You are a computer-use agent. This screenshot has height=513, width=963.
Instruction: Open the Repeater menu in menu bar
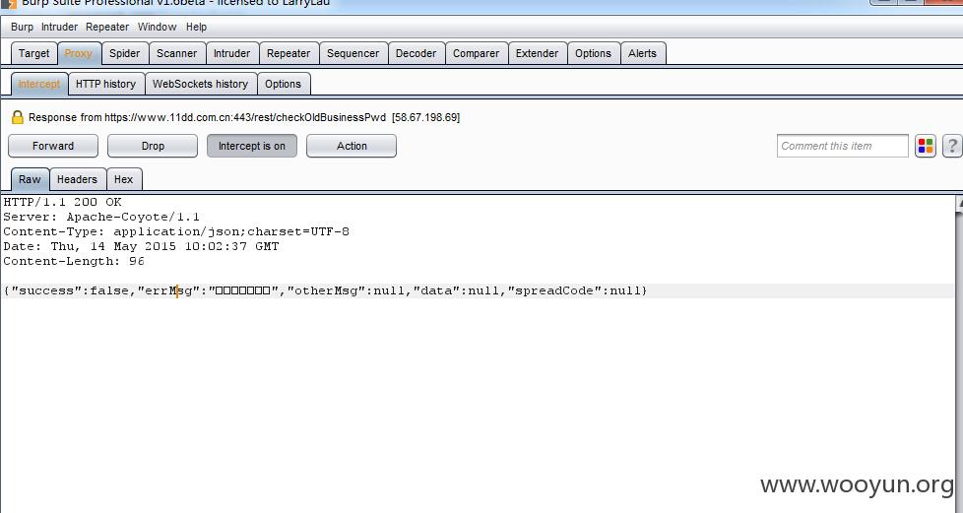click(107, 27)
